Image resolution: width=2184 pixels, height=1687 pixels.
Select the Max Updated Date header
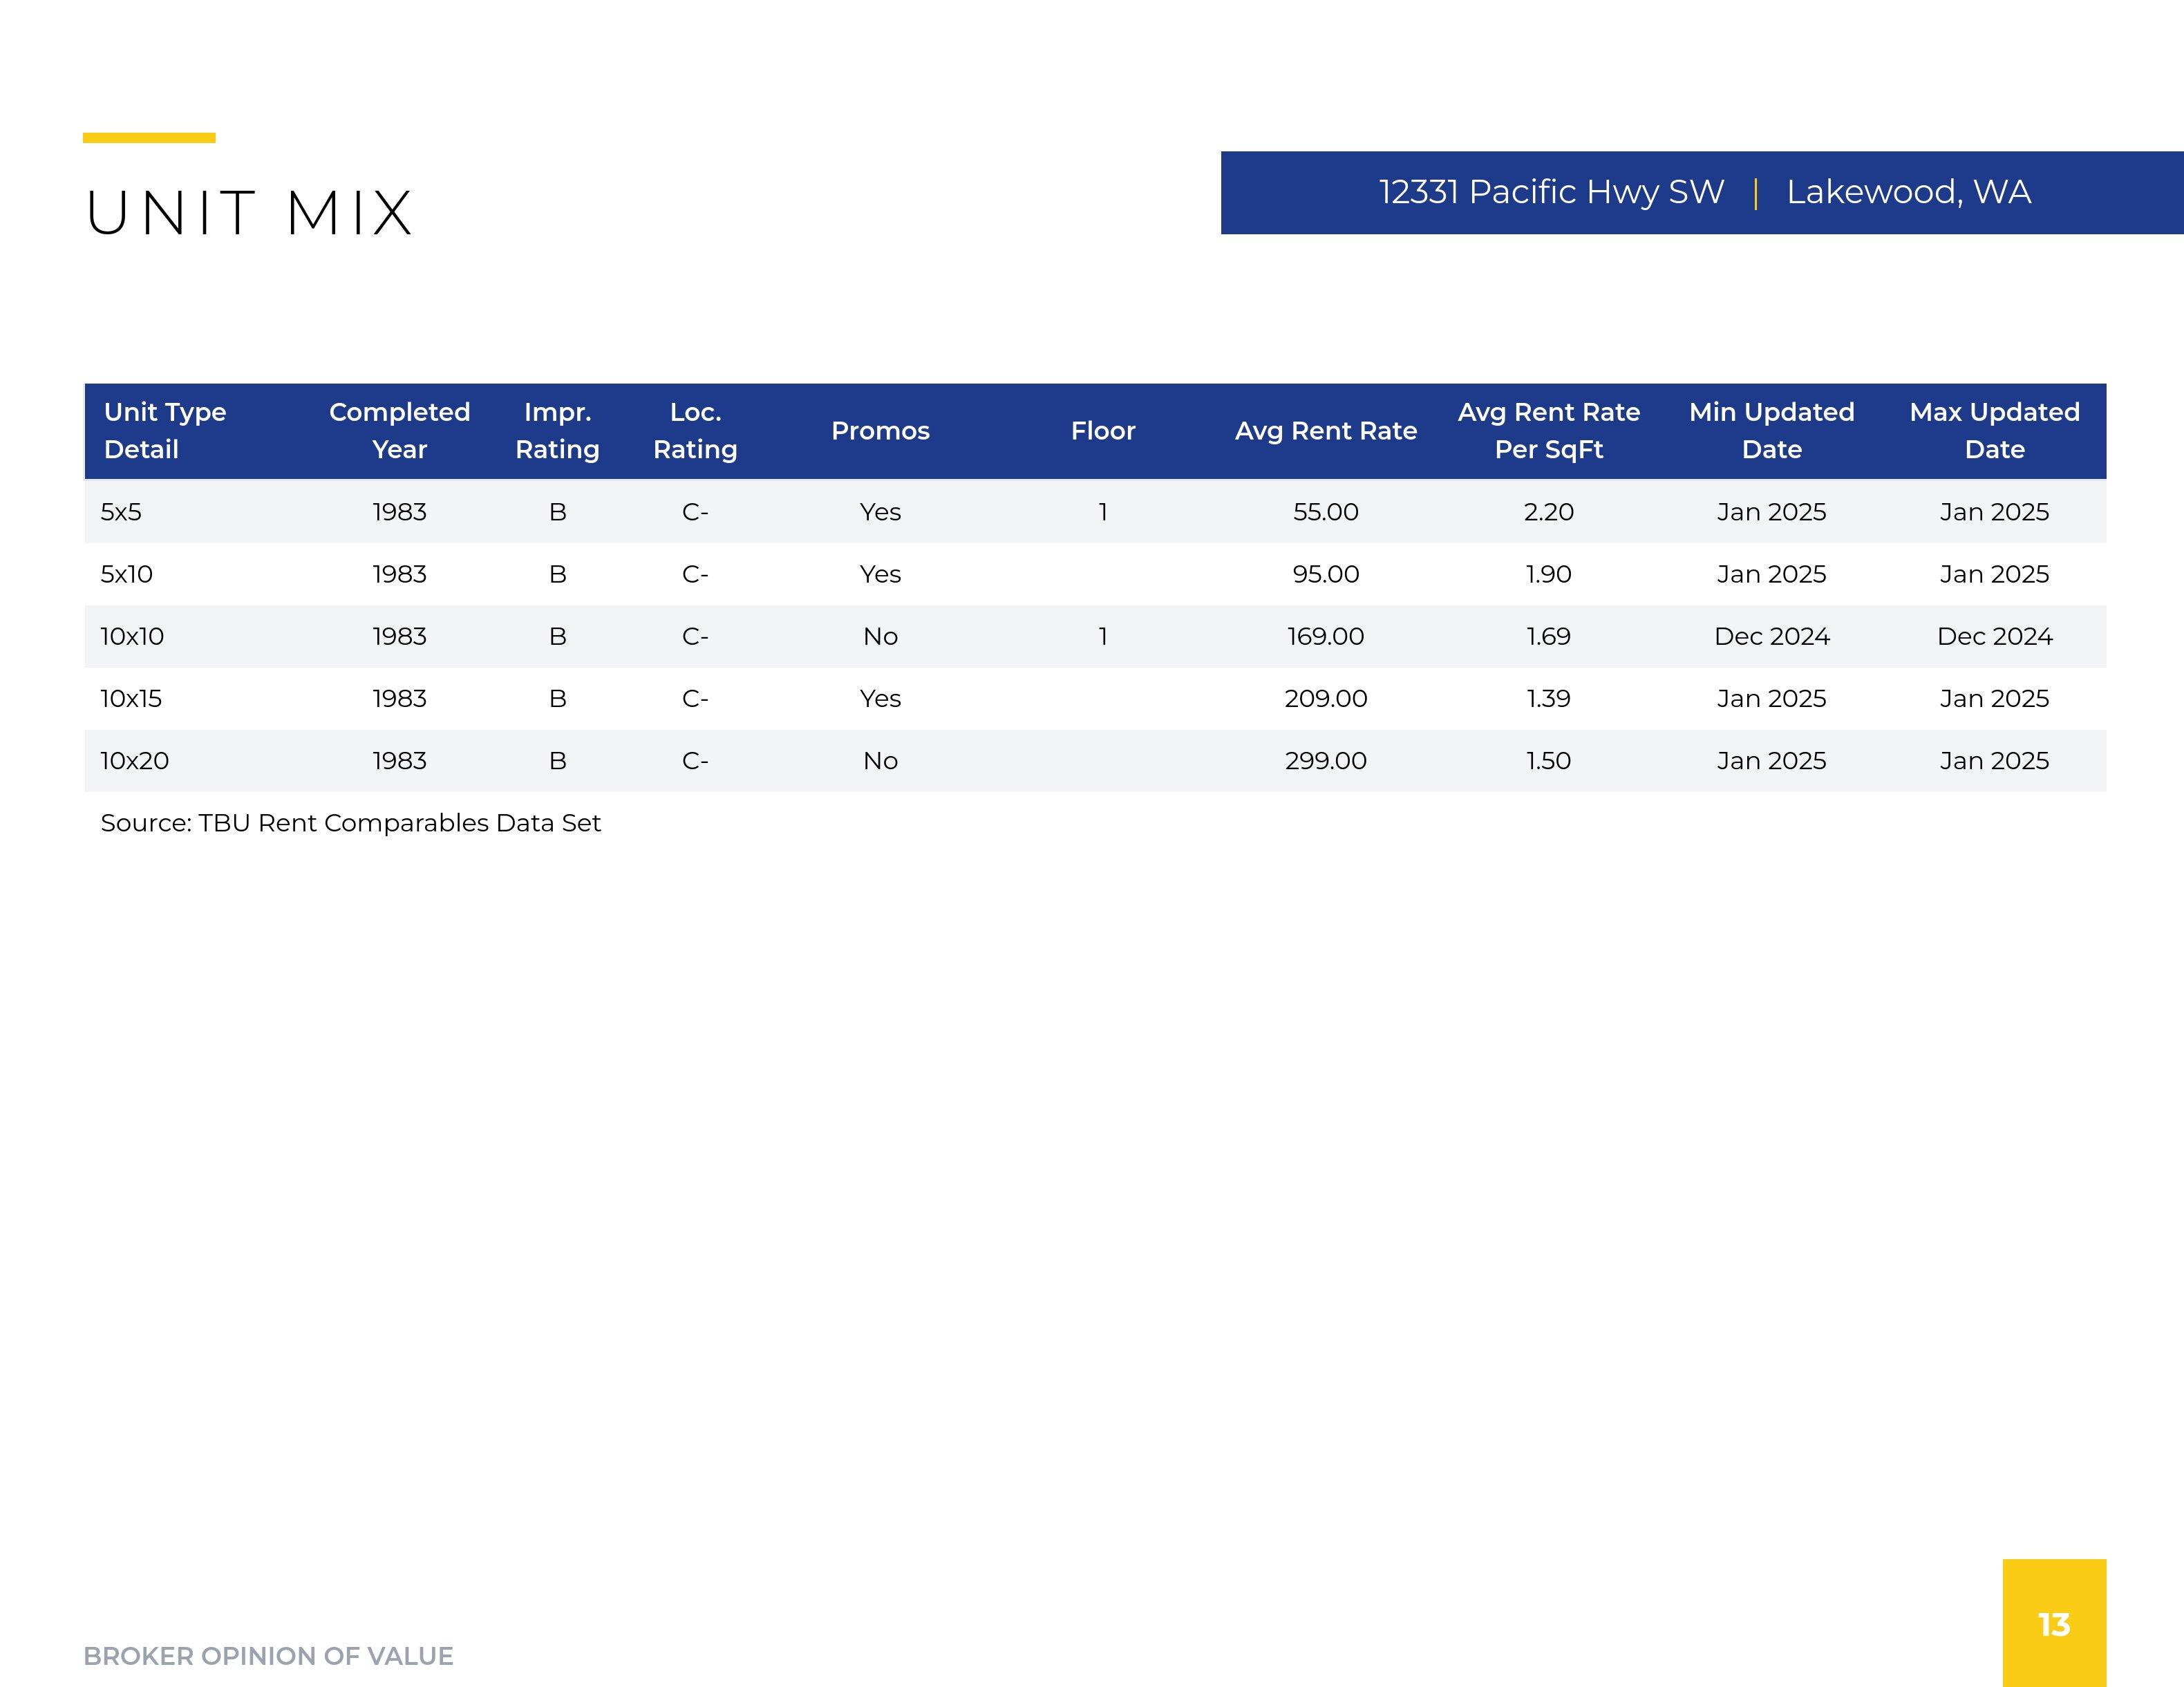pos(1994,430)
